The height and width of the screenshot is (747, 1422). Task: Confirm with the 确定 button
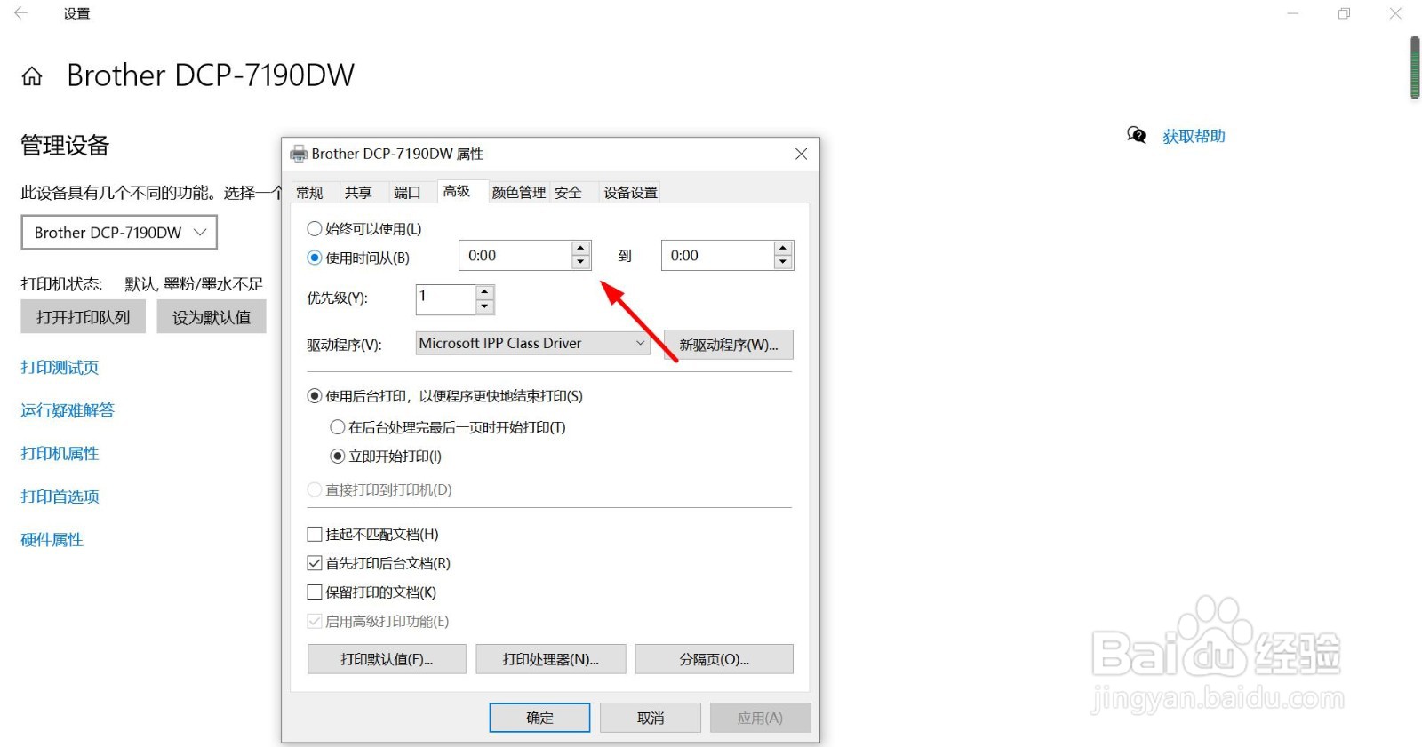pos(539,718)
